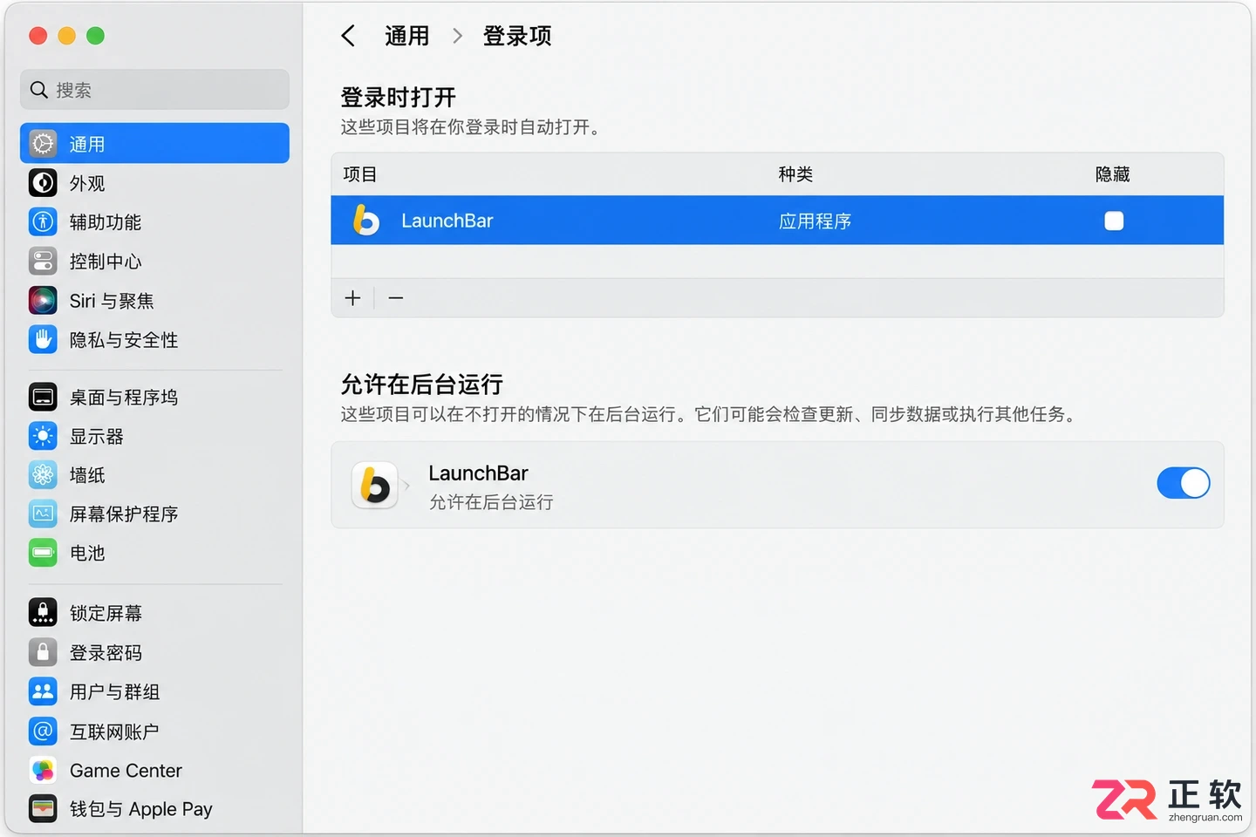Click the 电池 battery icon

pos(43,553)
